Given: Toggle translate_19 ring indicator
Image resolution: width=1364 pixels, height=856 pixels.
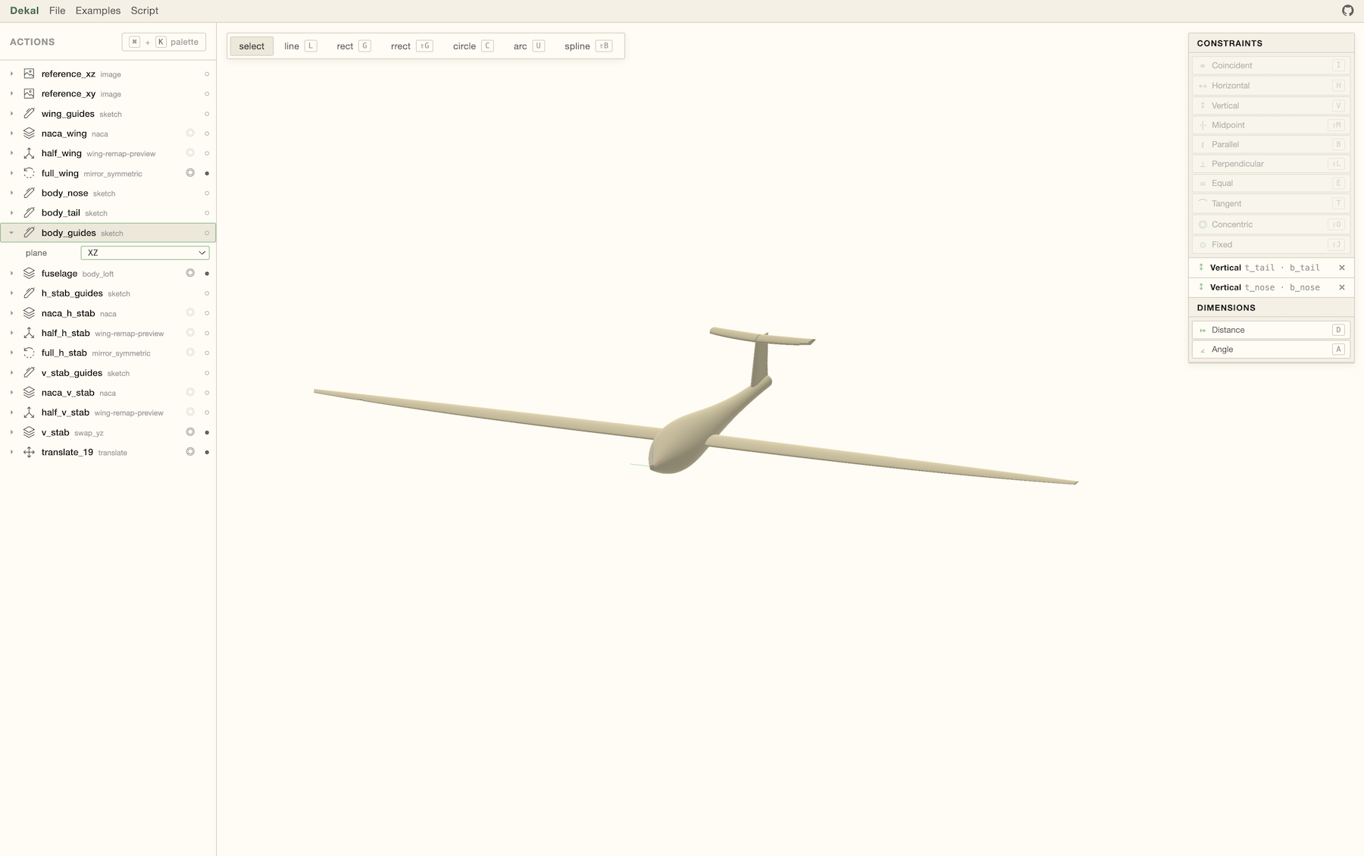Looking at the screenshot, I should click(190, 452).
